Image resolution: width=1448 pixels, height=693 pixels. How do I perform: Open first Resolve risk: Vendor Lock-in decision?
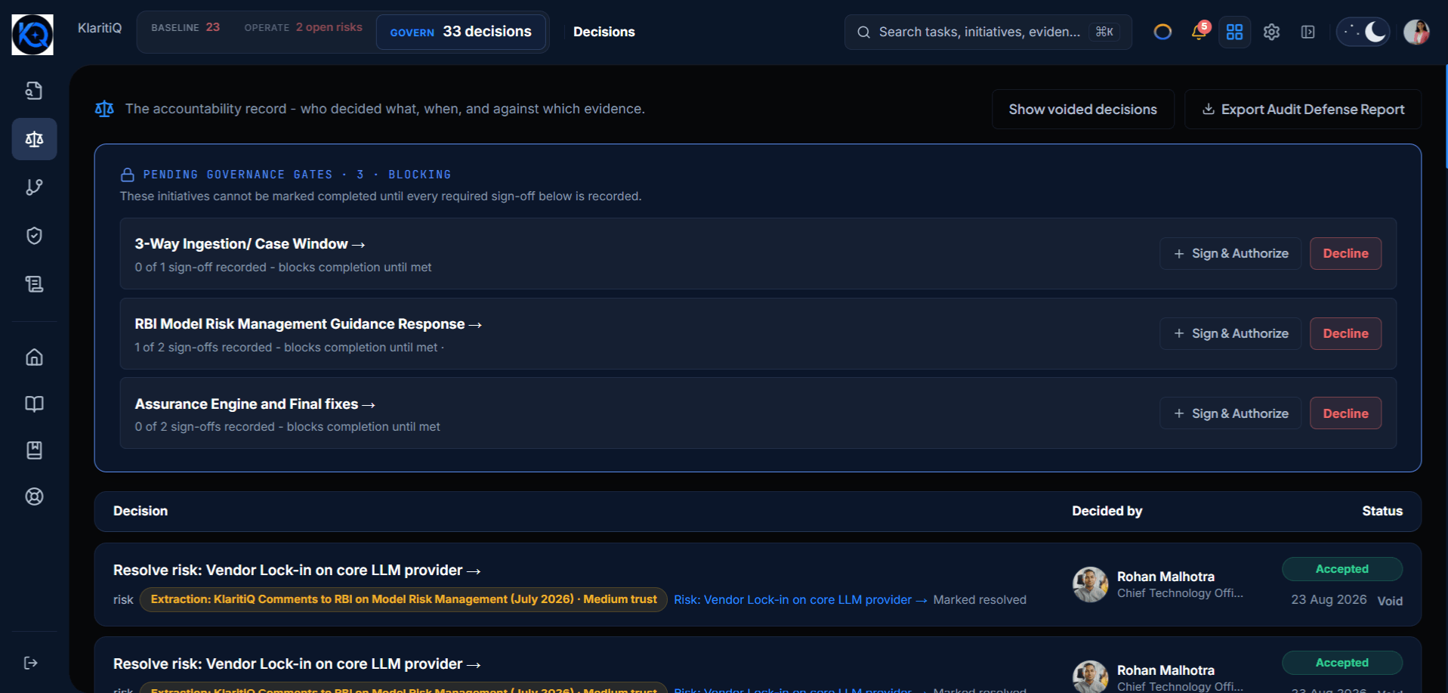coord(297,571)
